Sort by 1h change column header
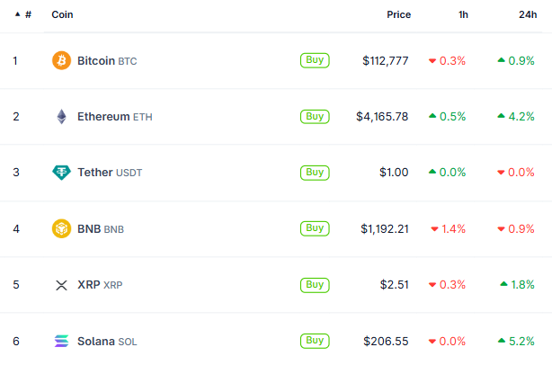The width and height of the screenshot is (552, 365). pos(461,15)
